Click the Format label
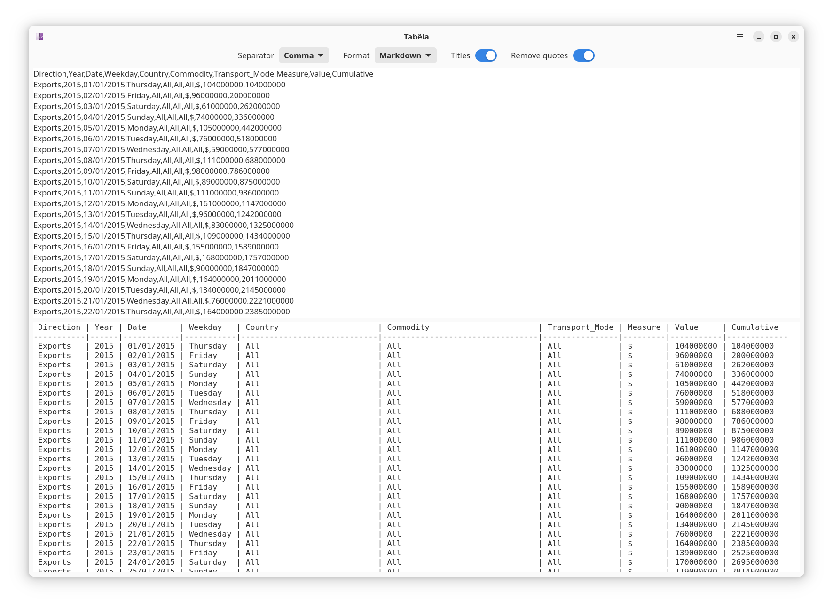 356,55
